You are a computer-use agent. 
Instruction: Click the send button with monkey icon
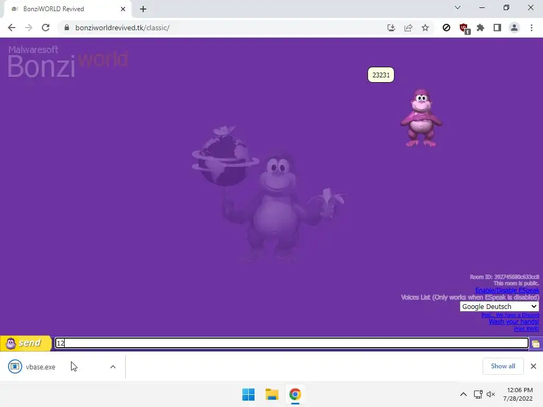tap(25, 343)
